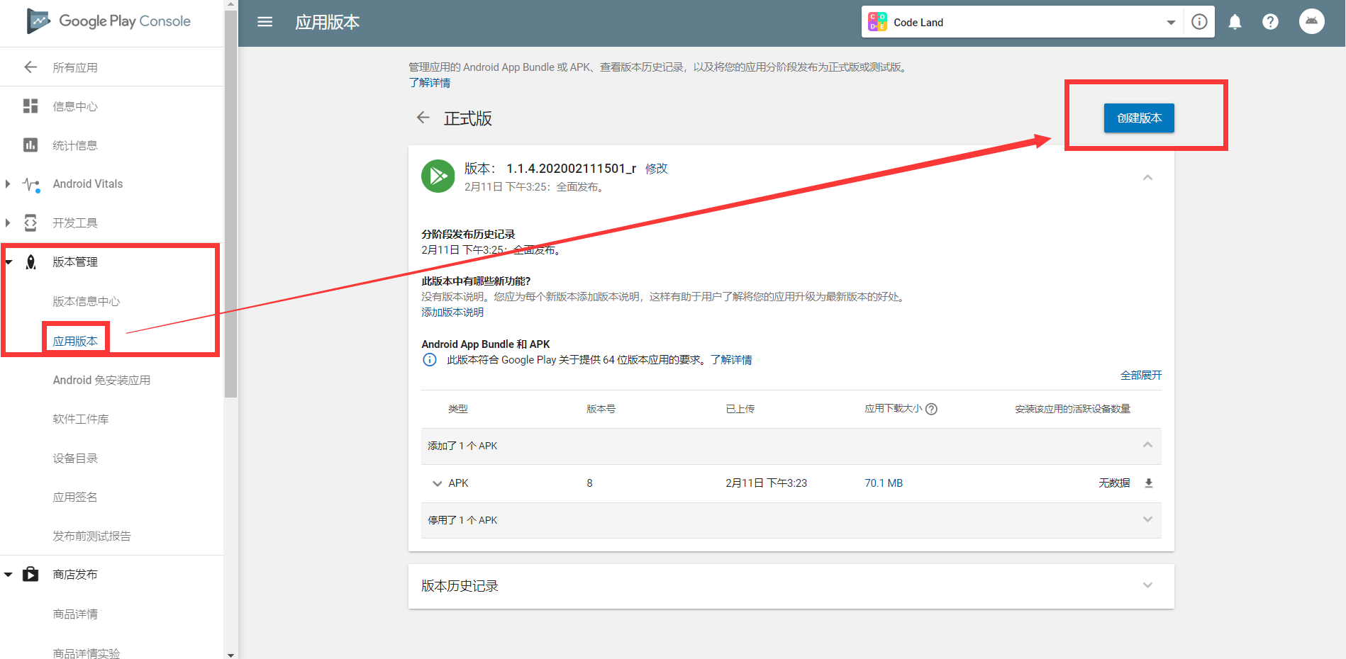Open 信息中心 in the sidebar
Image resolution: width=1346 pixels, height=659 pixels.
pos(75,106)
